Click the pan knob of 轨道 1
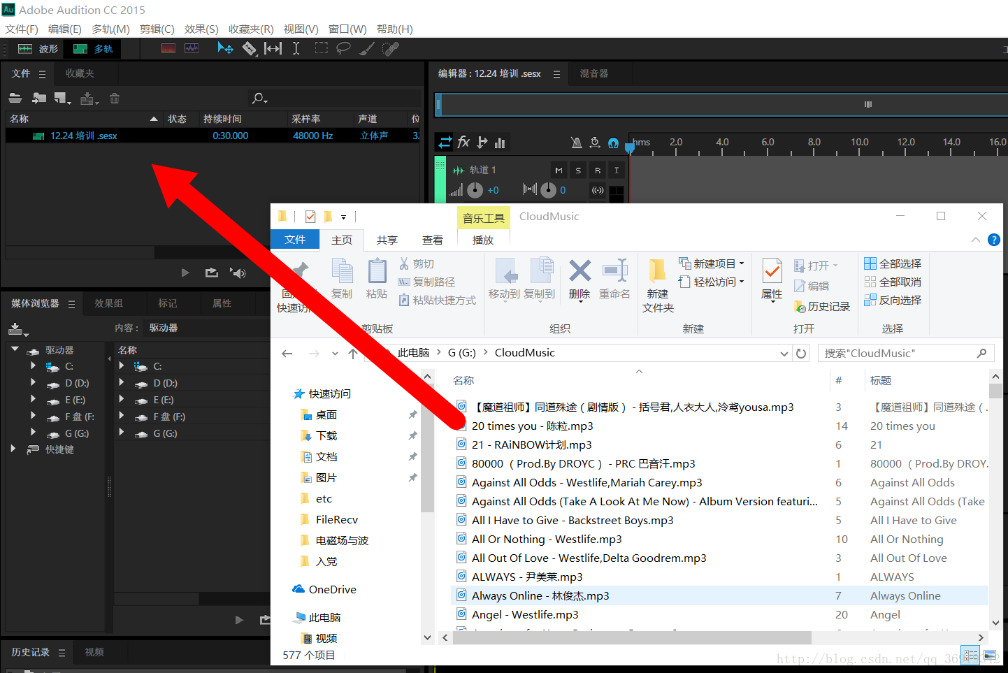Screen dimensions: 1008x673 coord(548,189)
